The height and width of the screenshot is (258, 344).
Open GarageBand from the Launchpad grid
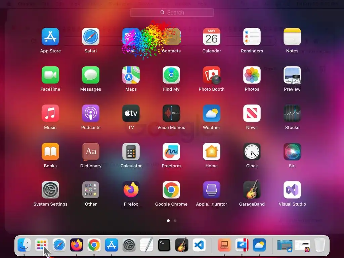pos(252,189)
